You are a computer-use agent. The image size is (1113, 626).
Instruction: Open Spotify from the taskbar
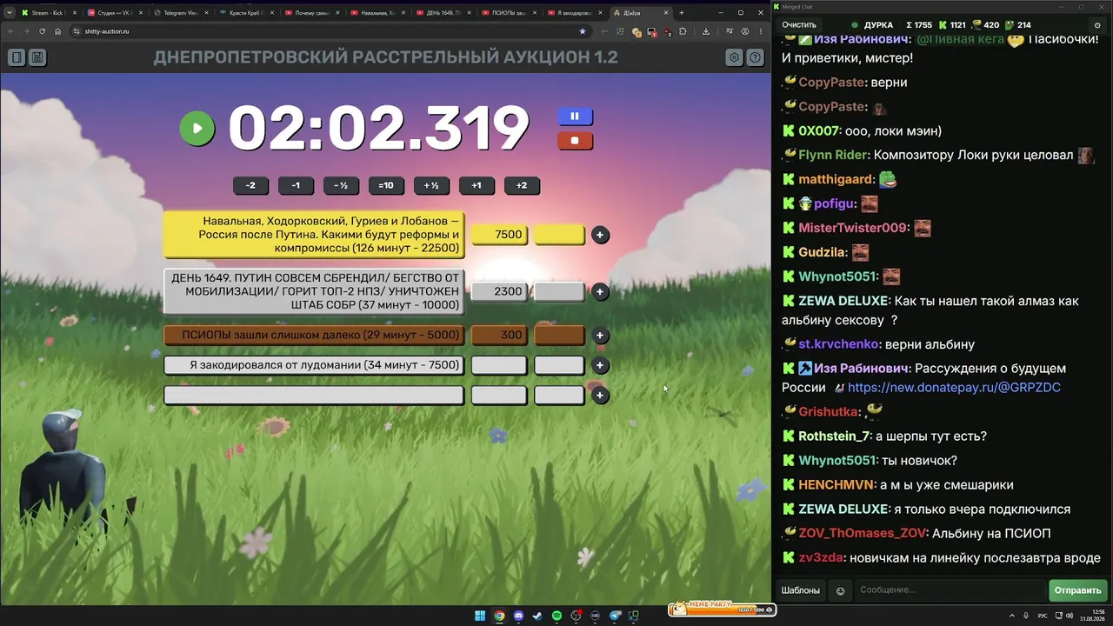pos(556,616)
